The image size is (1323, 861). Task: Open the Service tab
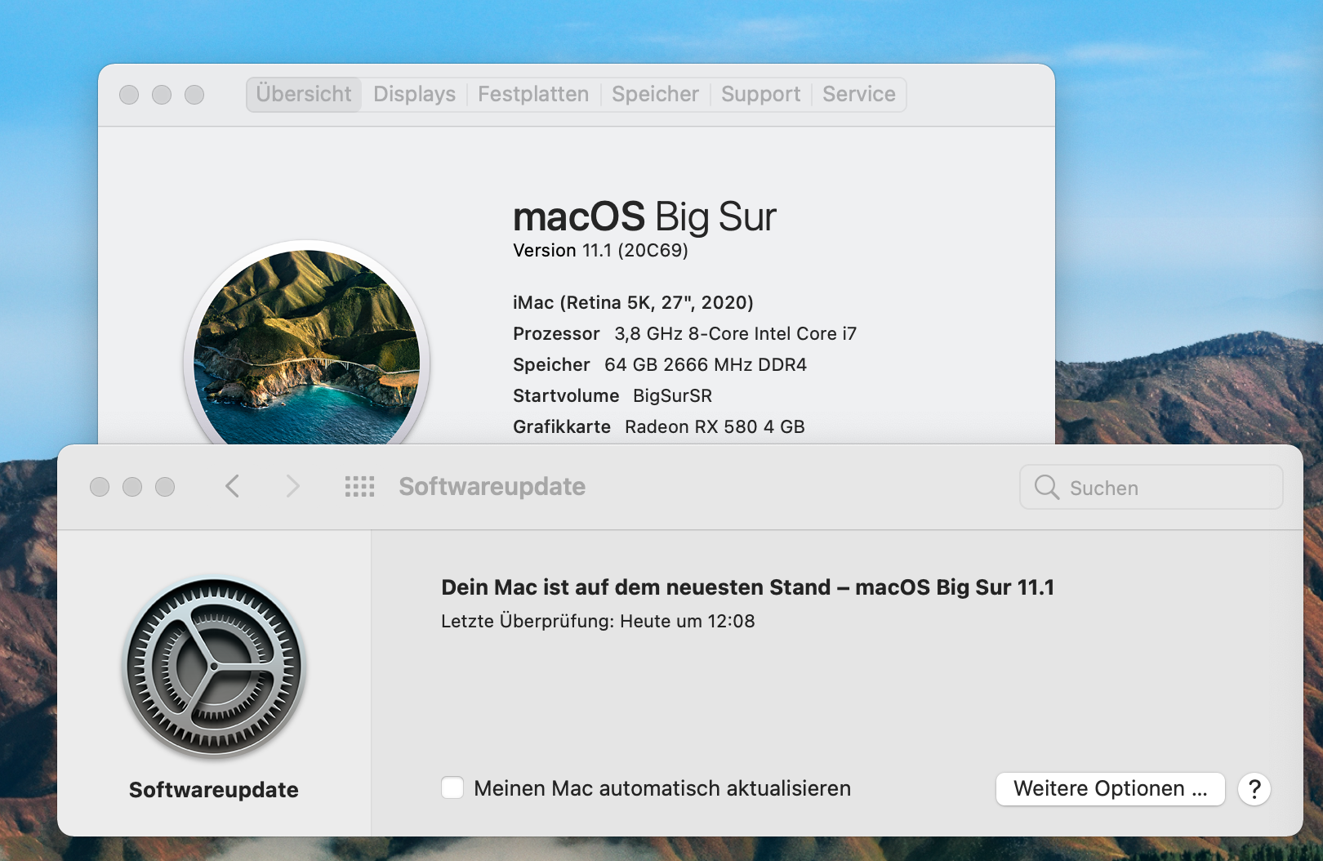[859, 95]
